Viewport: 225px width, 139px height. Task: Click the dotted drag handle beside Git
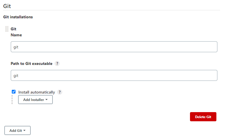pyautogui.click(x=7, y=29)
